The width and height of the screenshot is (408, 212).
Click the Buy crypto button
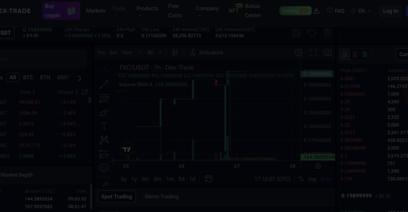point(61,11)
